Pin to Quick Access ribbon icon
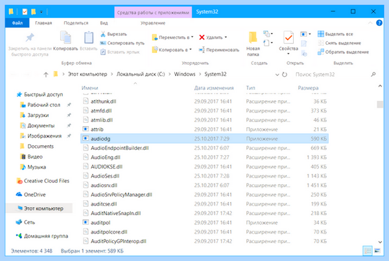The width and height of the screenshot is (389, 261). pyautogui.click(x=30, y=38)
